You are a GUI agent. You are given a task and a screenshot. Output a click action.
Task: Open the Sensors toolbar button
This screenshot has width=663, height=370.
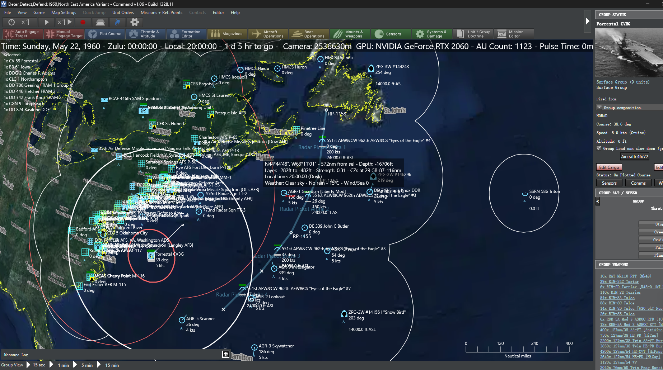click(x=392, y=34)
